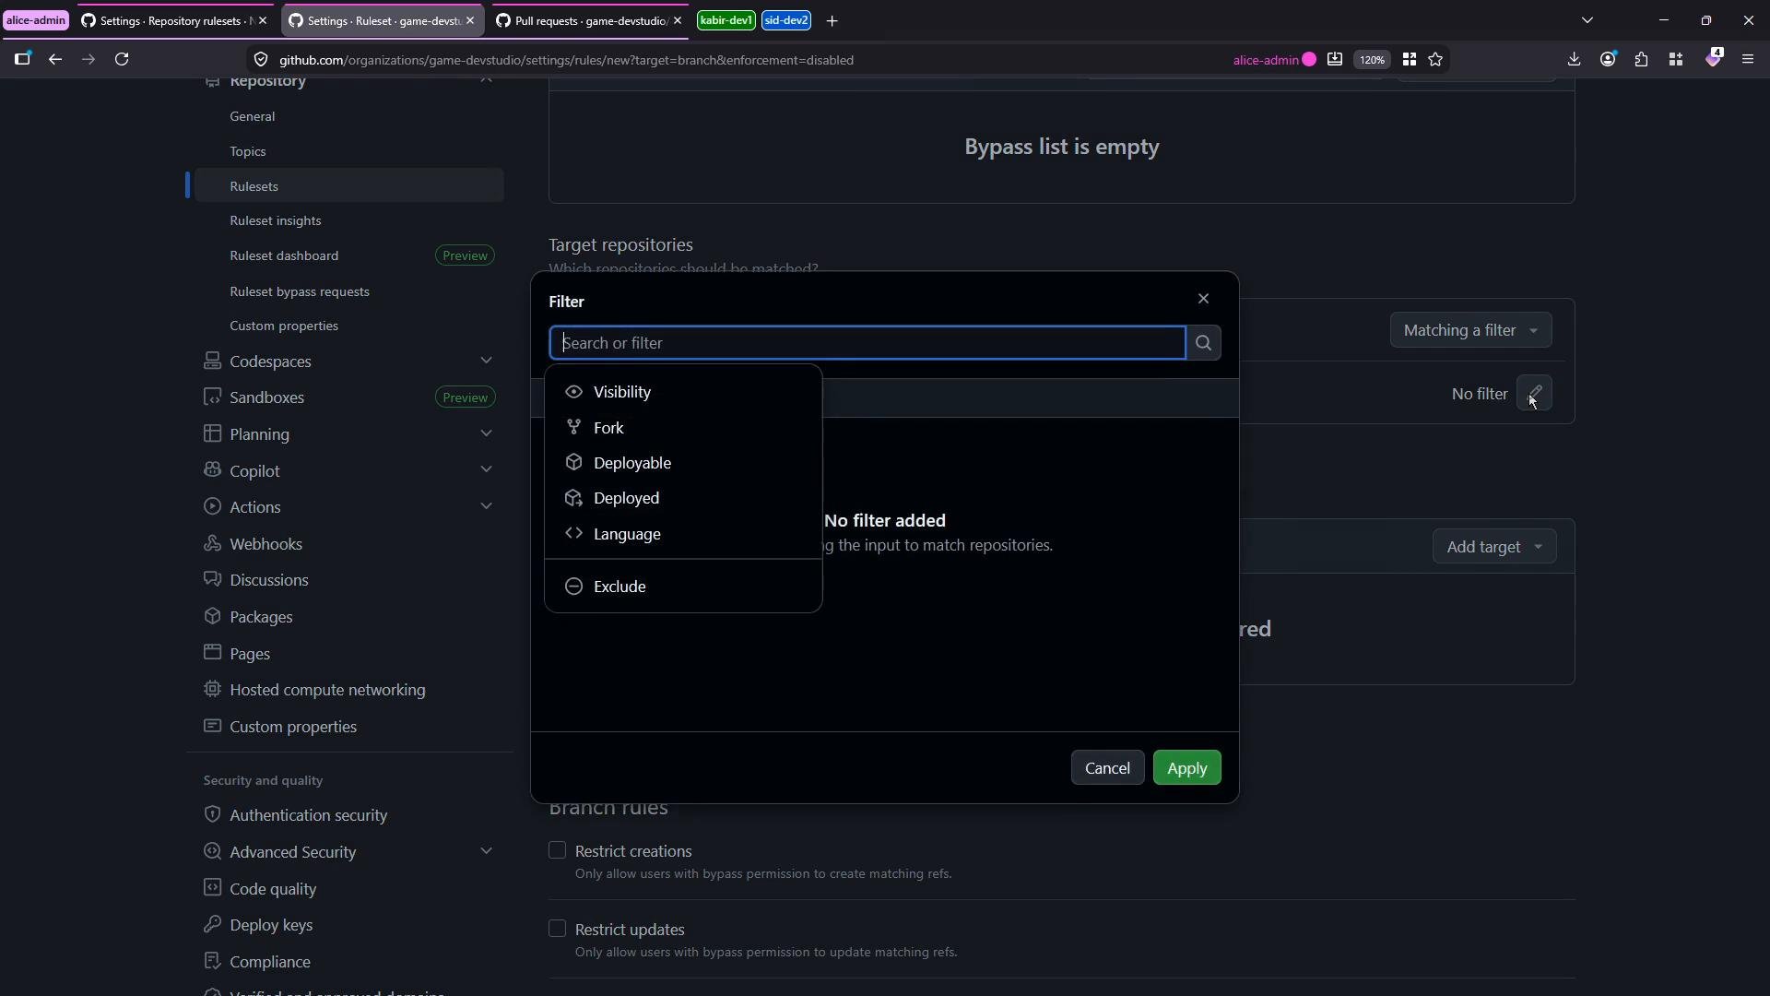Open browser extensions puzzle icon
Screen dimensions: 1770x996
click(1642, 60)
